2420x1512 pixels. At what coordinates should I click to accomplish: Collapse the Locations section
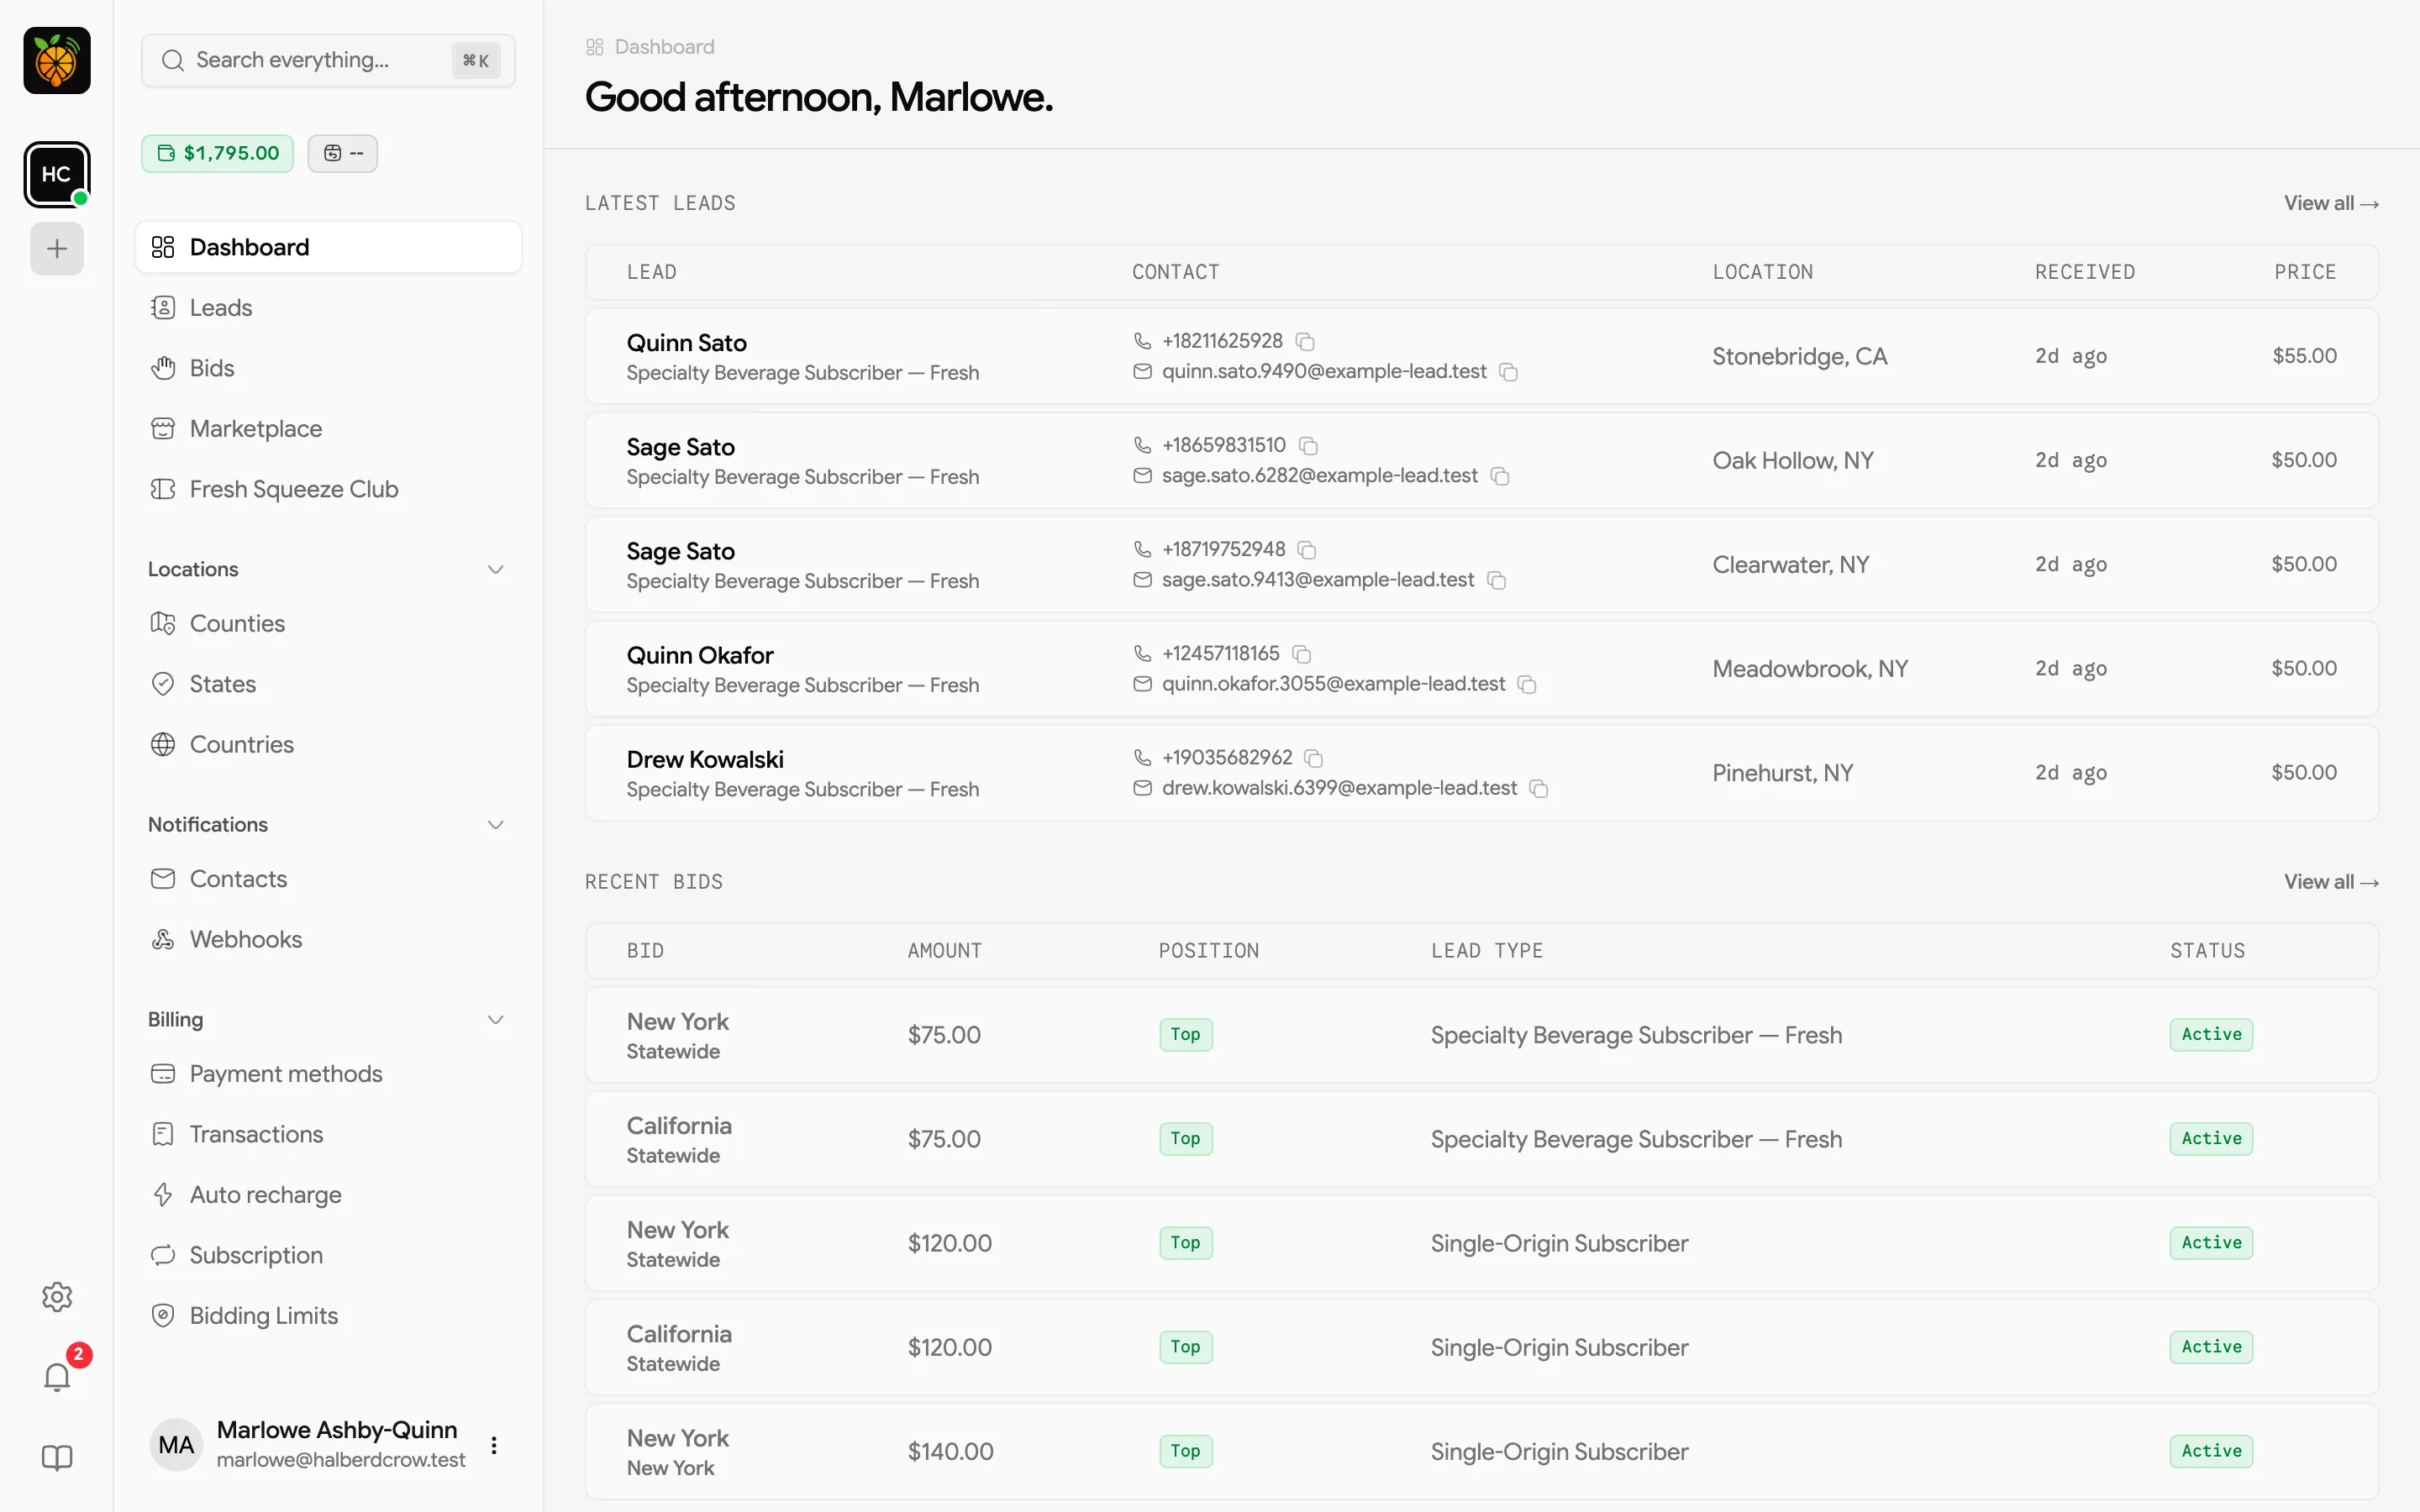click(495, 569)
